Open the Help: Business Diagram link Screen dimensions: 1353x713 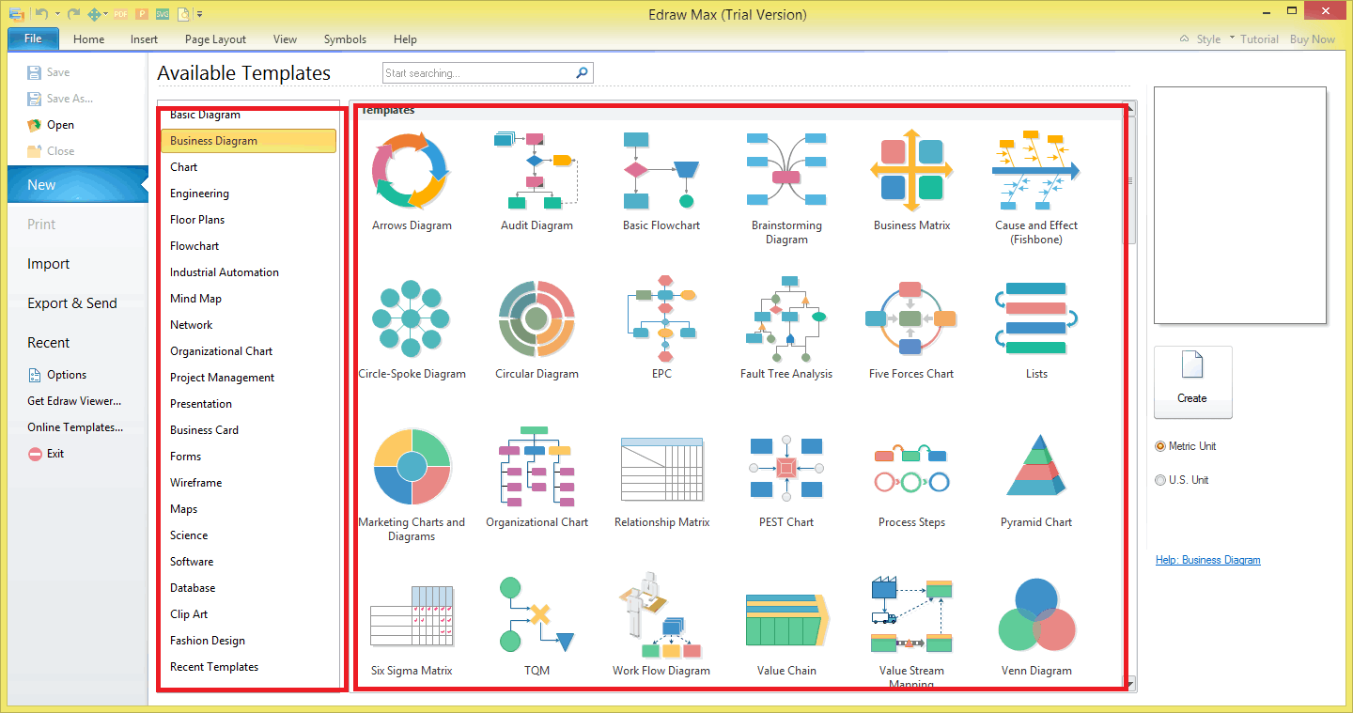pos(1208,560)
